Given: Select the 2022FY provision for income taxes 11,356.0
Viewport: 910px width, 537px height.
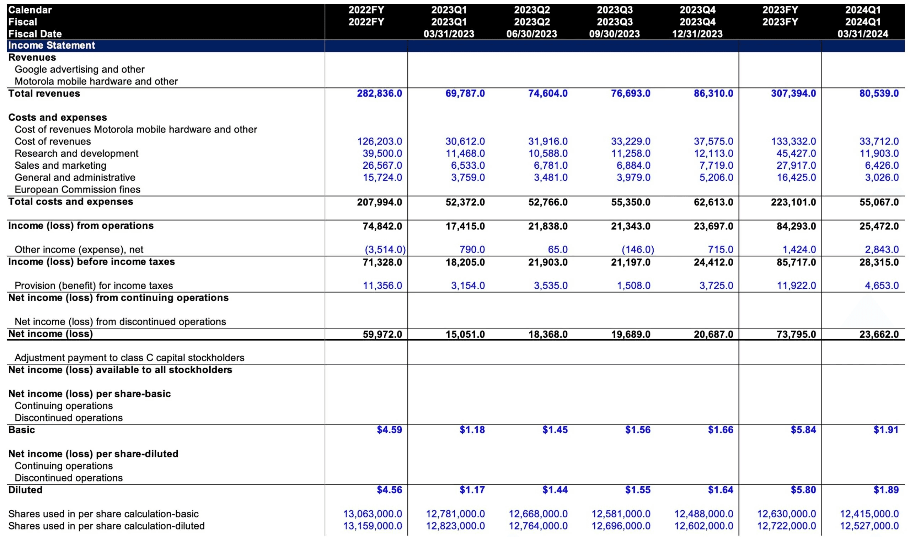Looking at the screenshot, I should [x=382, y=286].
